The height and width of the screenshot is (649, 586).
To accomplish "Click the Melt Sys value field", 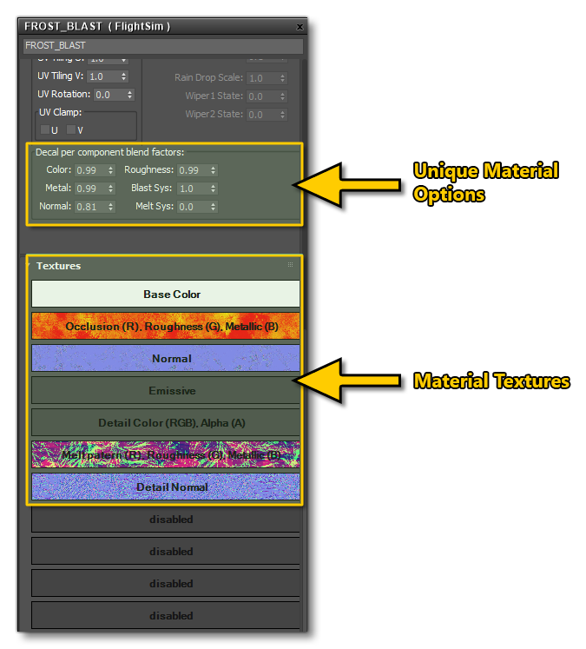I will (x=191, y=207).
